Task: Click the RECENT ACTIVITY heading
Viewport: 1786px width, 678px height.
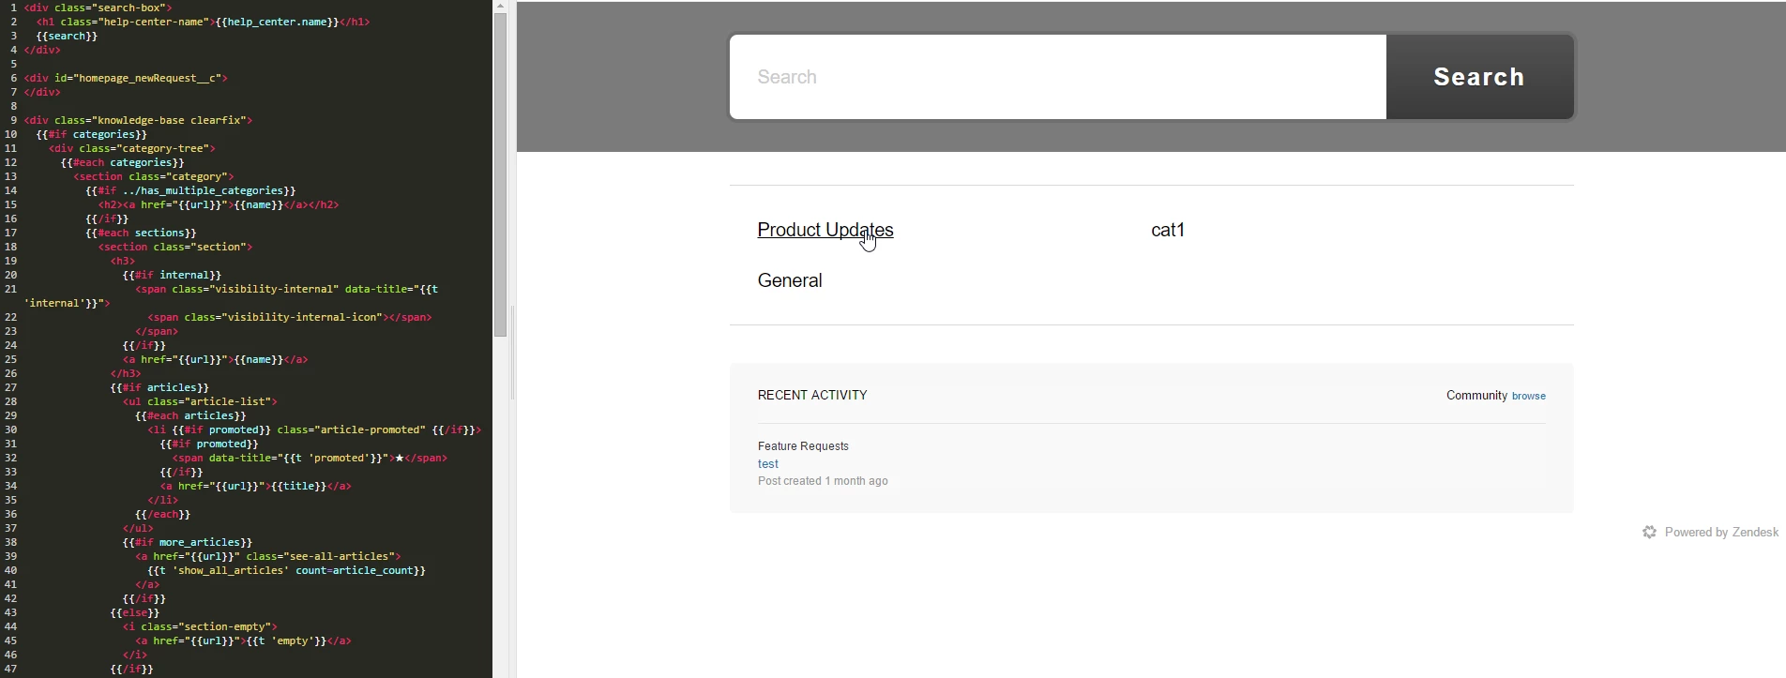Action: click(812, 395)
